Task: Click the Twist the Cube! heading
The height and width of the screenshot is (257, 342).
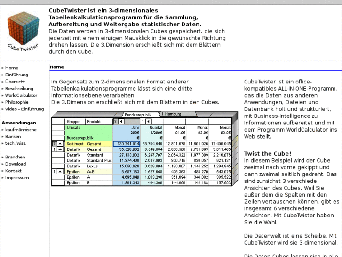Action: [267, 154]
